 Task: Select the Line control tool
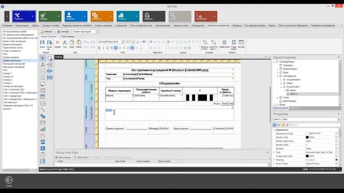[43, 109]
